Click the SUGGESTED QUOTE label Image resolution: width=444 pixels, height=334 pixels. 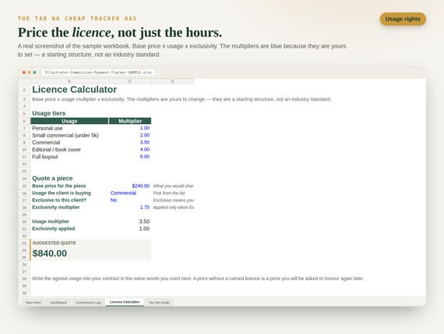point(54,243)
